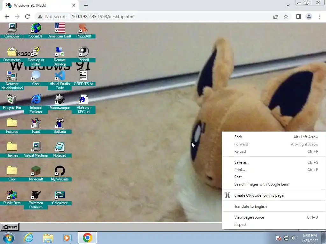Launch the American Dad! shortcut

(60, 28)
